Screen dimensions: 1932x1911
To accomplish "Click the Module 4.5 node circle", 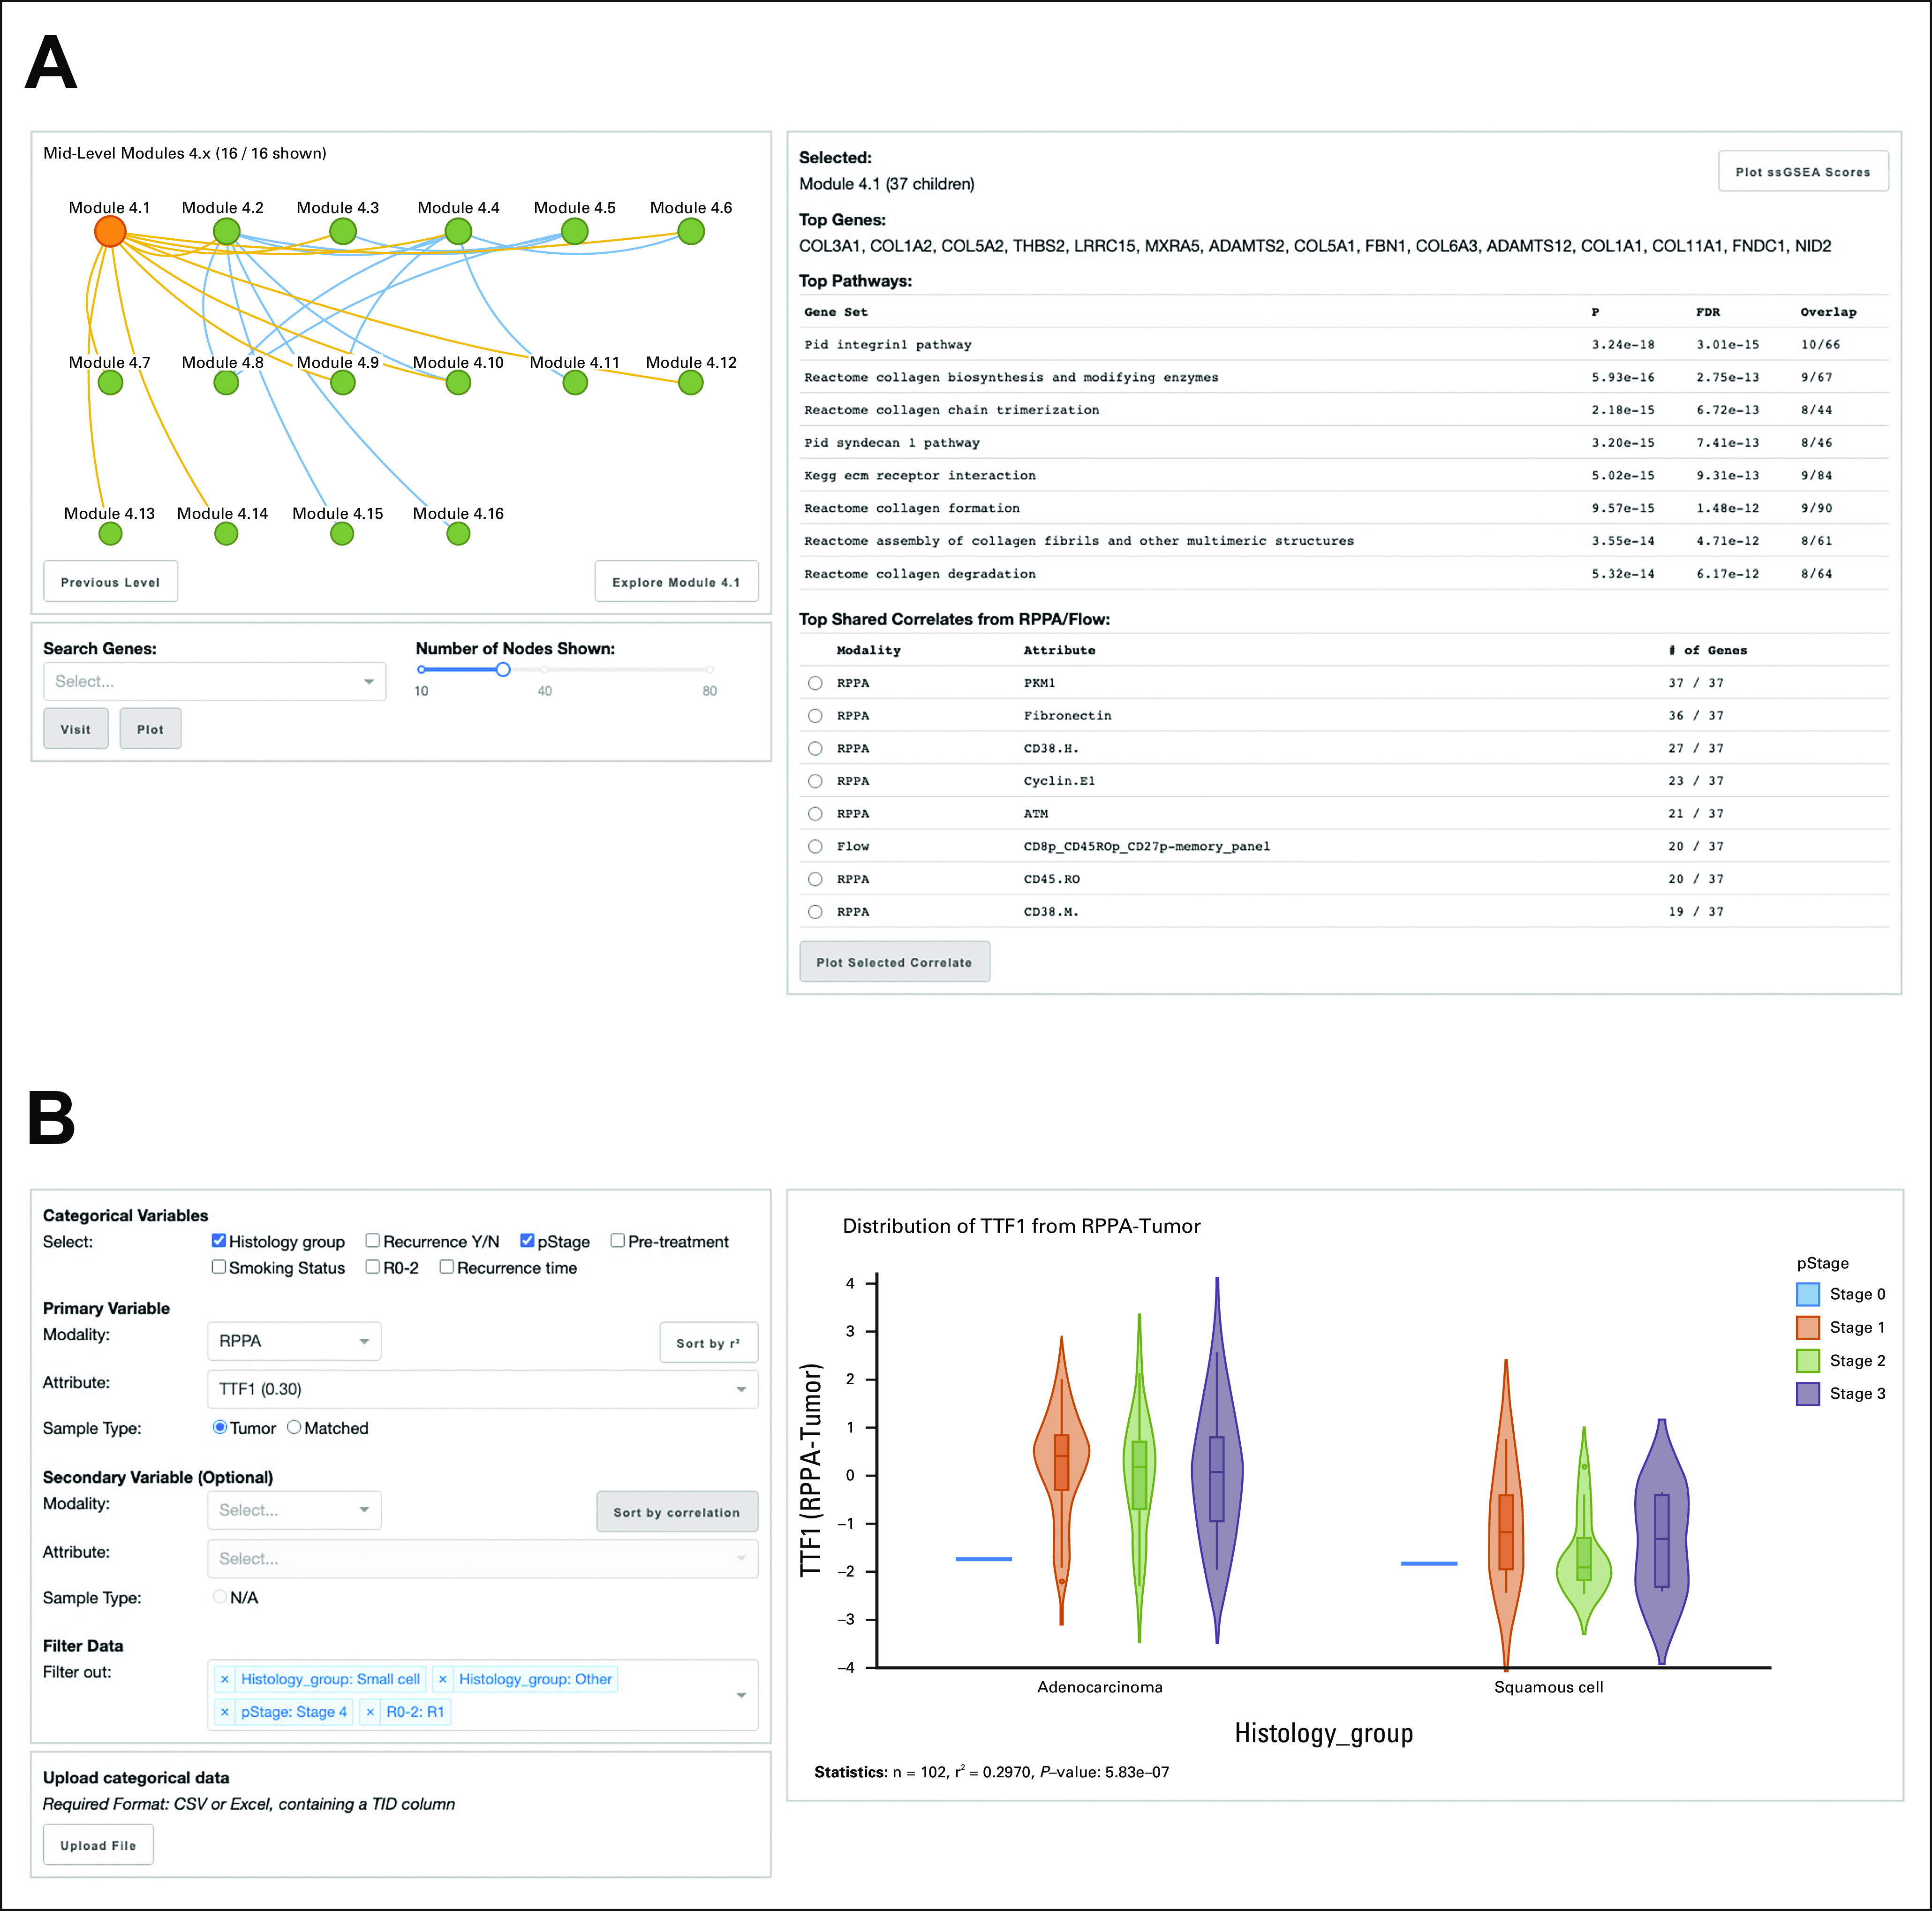I will click(574, 232).
